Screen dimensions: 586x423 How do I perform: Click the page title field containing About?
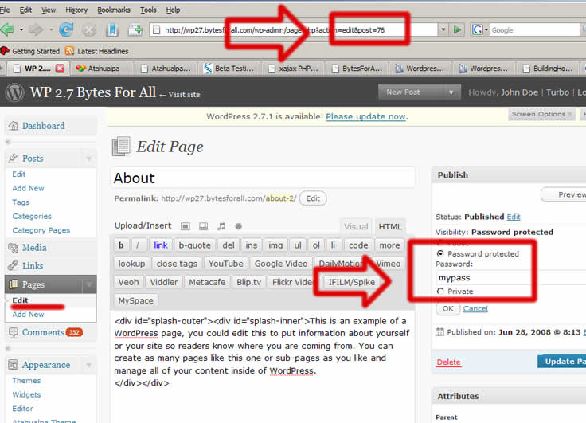pyautogui.click(x=263, y=178)
